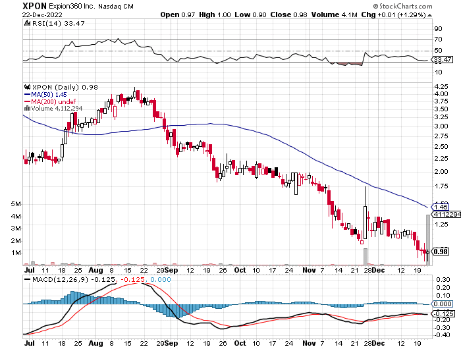461x349 pixels.
Task: Click the Volume 4,112,294 legend text
Action: (x=57, y=109)
